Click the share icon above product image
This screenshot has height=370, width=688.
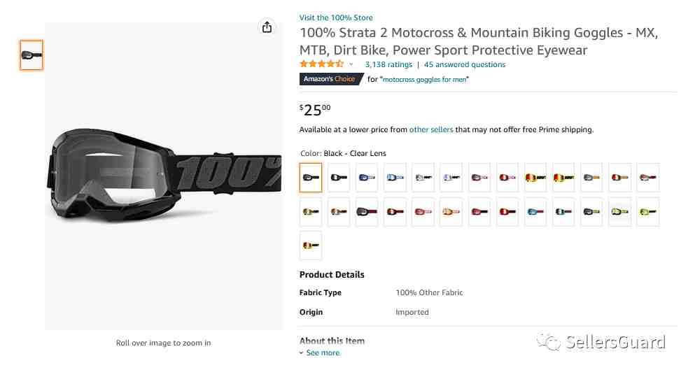pyautogui.click(x=267, y=27)
